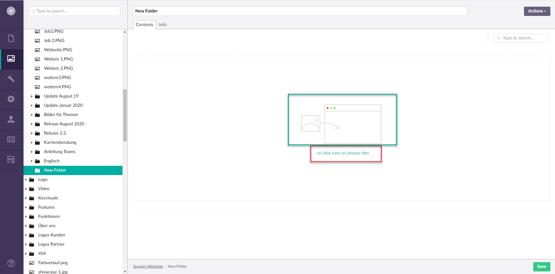555x274 pixels.
Task: Click the image icon beside Farbverlauf.png
Action: [32, 263]
